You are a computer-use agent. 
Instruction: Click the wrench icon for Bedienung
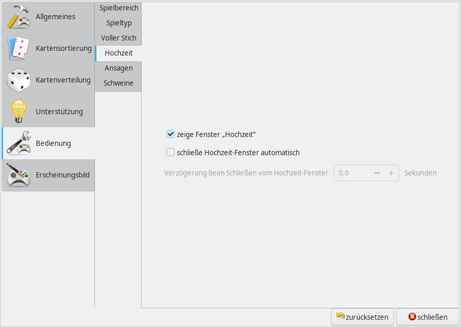(19, 143)
